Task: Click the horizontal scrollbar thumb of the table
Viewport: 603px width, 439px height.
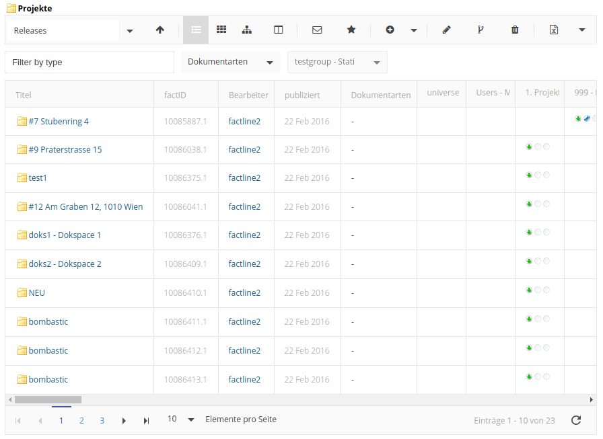Action: pyautogui.click(x=47, y=399)
